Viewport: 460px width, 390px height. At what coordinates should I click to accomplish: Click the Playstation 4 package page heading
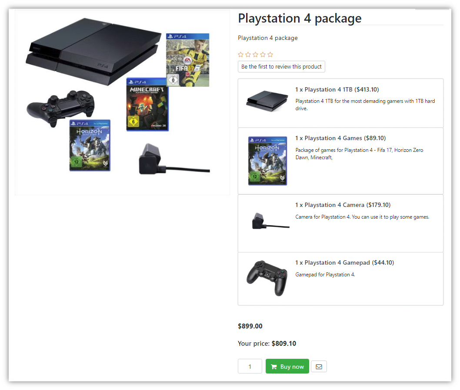tap(300, 19)
